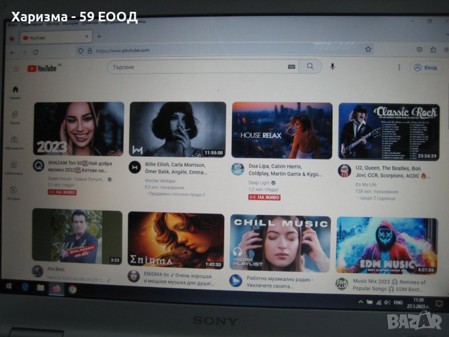449x337 pixels.
Task: Focus the Търсене search field
Action: pyautogui.click(x=196, y=66)
